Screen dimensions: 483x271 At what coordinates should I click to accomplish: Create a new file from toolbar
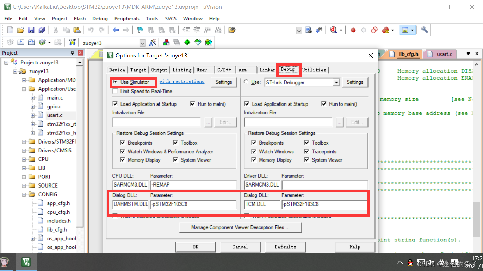(10, 30)
